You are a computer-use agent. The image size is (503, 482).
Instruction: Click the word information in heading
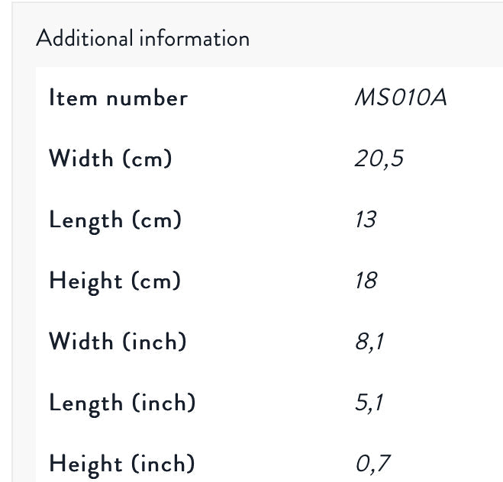tap(195, 38)
